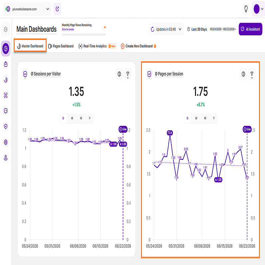
Task: Click Create New Dashboard
Action: click(x=139, y=46)
